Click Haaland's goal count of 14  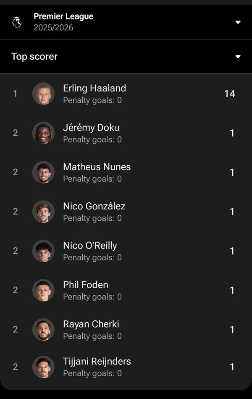coord(229,94)
